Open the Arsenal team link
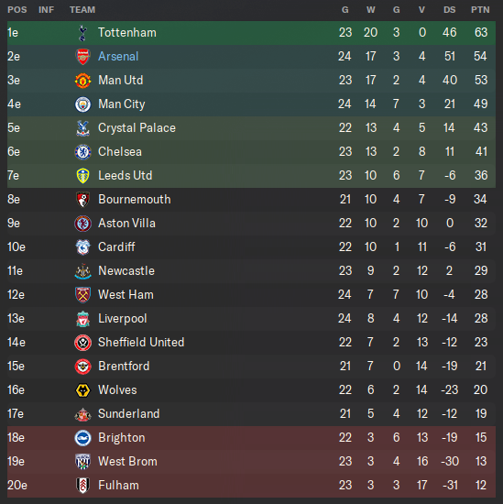Viewport: 503px width, 504px height. (x=118, y=57)
